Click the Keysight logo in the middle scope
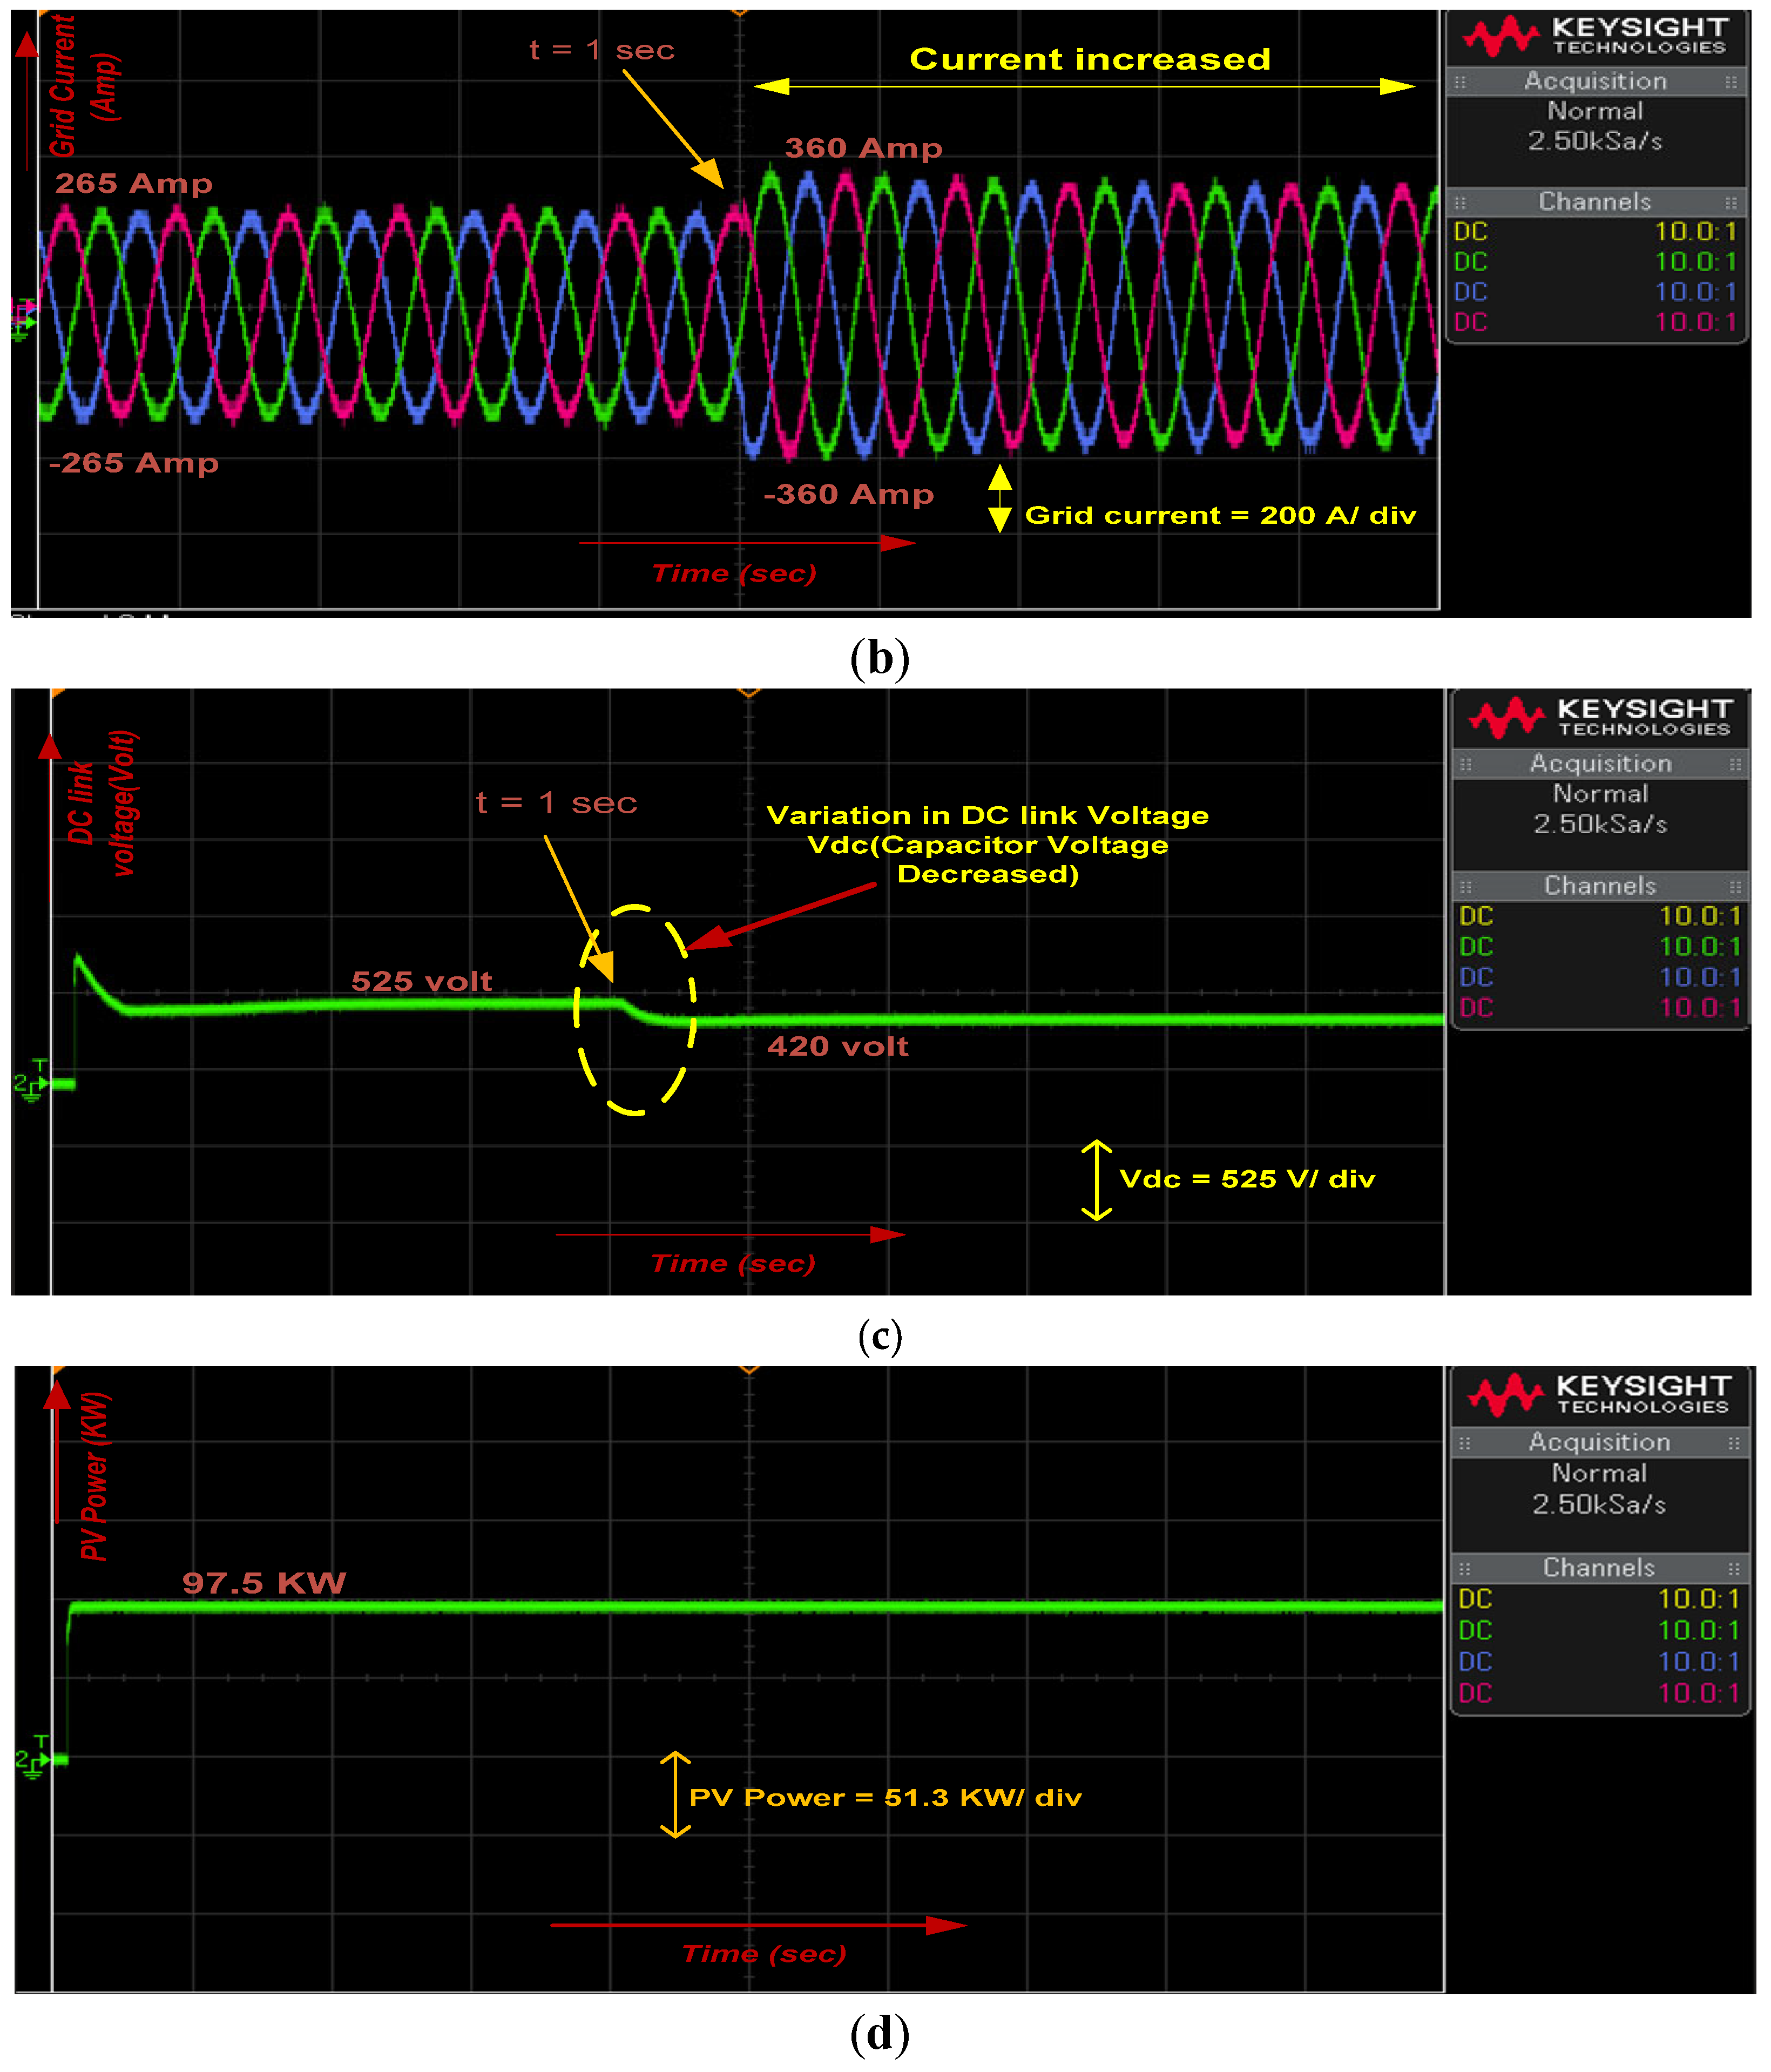This screenshot has height=2072, width=1771. (1599, 717)
